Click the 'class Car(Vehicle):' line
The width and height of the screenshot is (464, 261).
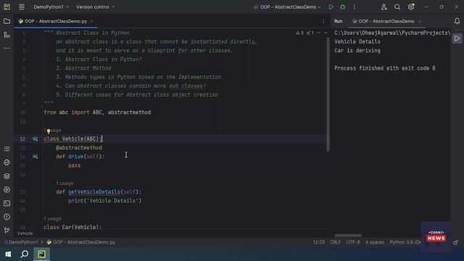[x=72, y=227]
